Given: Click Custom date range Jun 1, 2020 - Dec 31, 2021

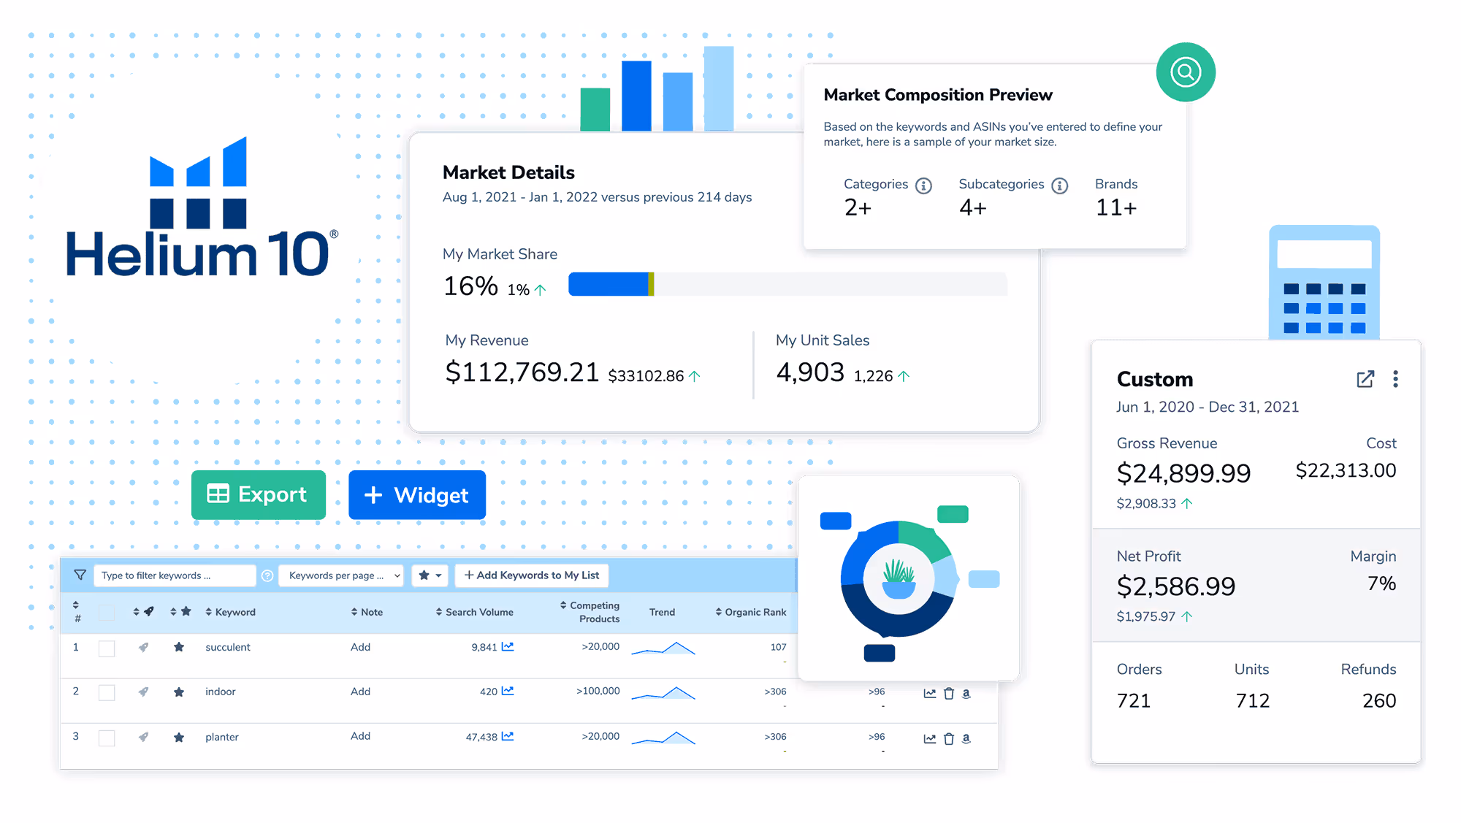Looking at the screenshot, I should point(1208,407).
